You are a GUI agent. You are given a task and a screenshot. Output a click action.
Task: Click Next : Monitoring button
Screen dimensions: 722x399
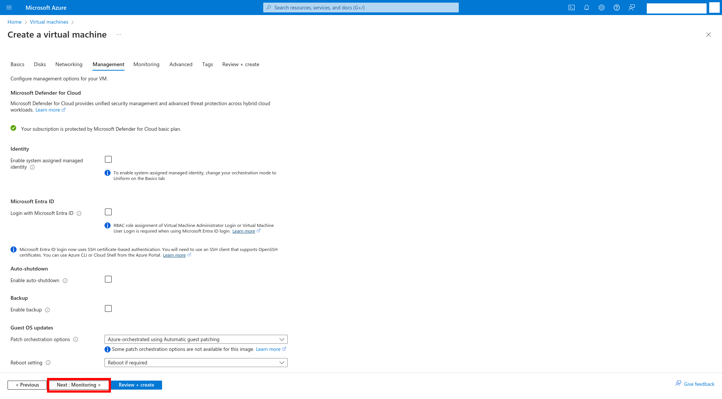(79, 385)
